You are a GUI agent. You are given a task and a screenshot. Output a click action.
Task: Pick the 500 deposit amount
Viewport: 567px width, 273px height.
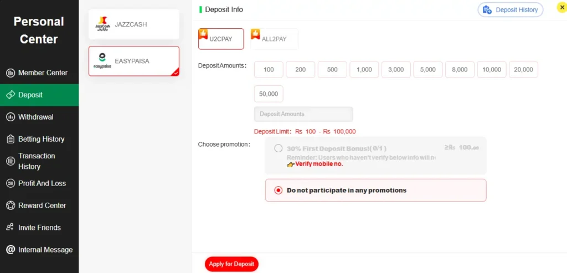pyautogui.click(x=332, y=69)
